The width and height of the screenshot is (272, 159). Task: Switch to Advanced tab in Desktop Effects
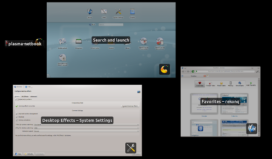point(33,96)
